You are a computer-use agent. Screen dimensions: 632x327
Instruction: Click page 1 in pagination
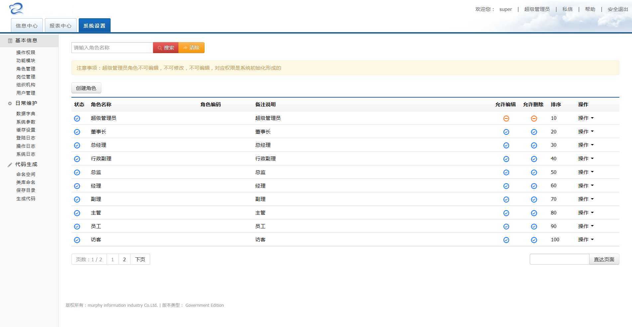tap(113, 259)
